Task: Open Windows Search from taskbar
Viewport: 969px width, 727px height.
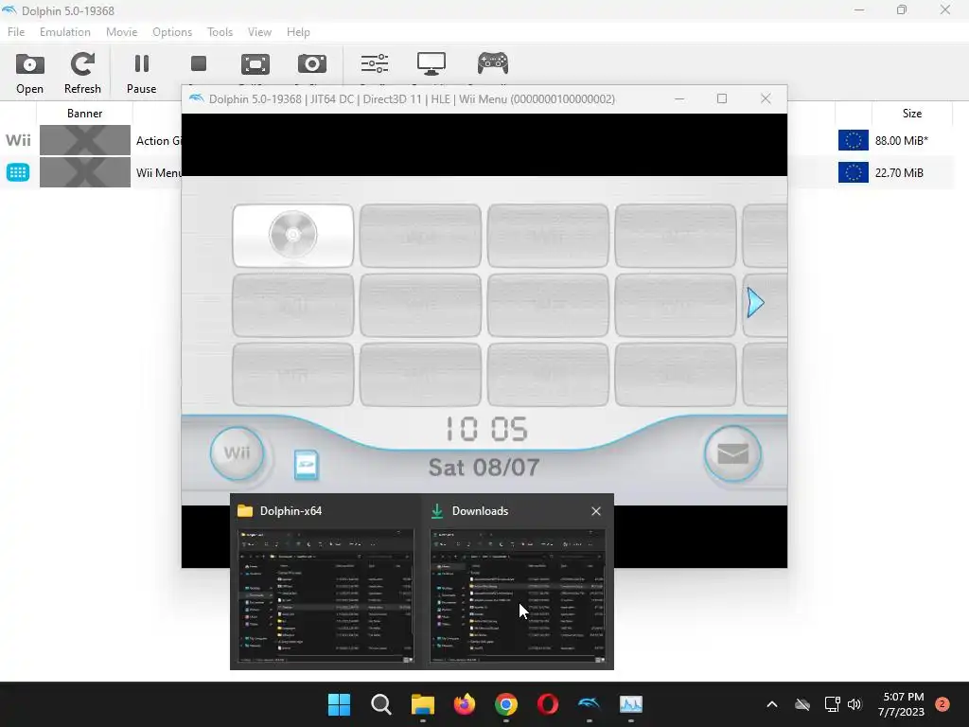Action: (380, 704)
